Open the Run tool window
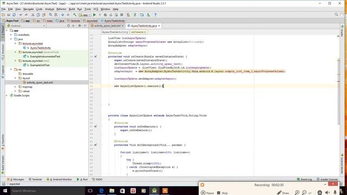Image resolution: width=347 pixels, height=195 pixels. [x=82, y=179]
